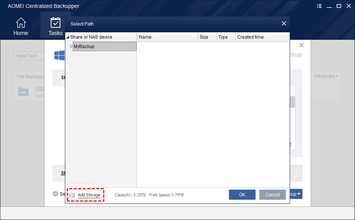
Task: Open the Home tab icon
Action: point(21,23)
